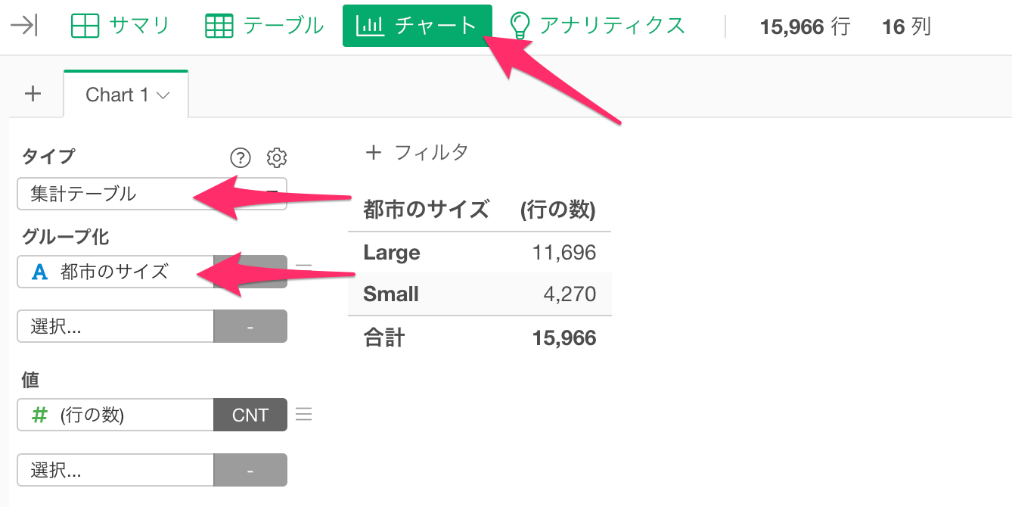The image size is (1012, 507).
Task: Click the 都市のサイズ column header
Action: (x=426, y=209)
